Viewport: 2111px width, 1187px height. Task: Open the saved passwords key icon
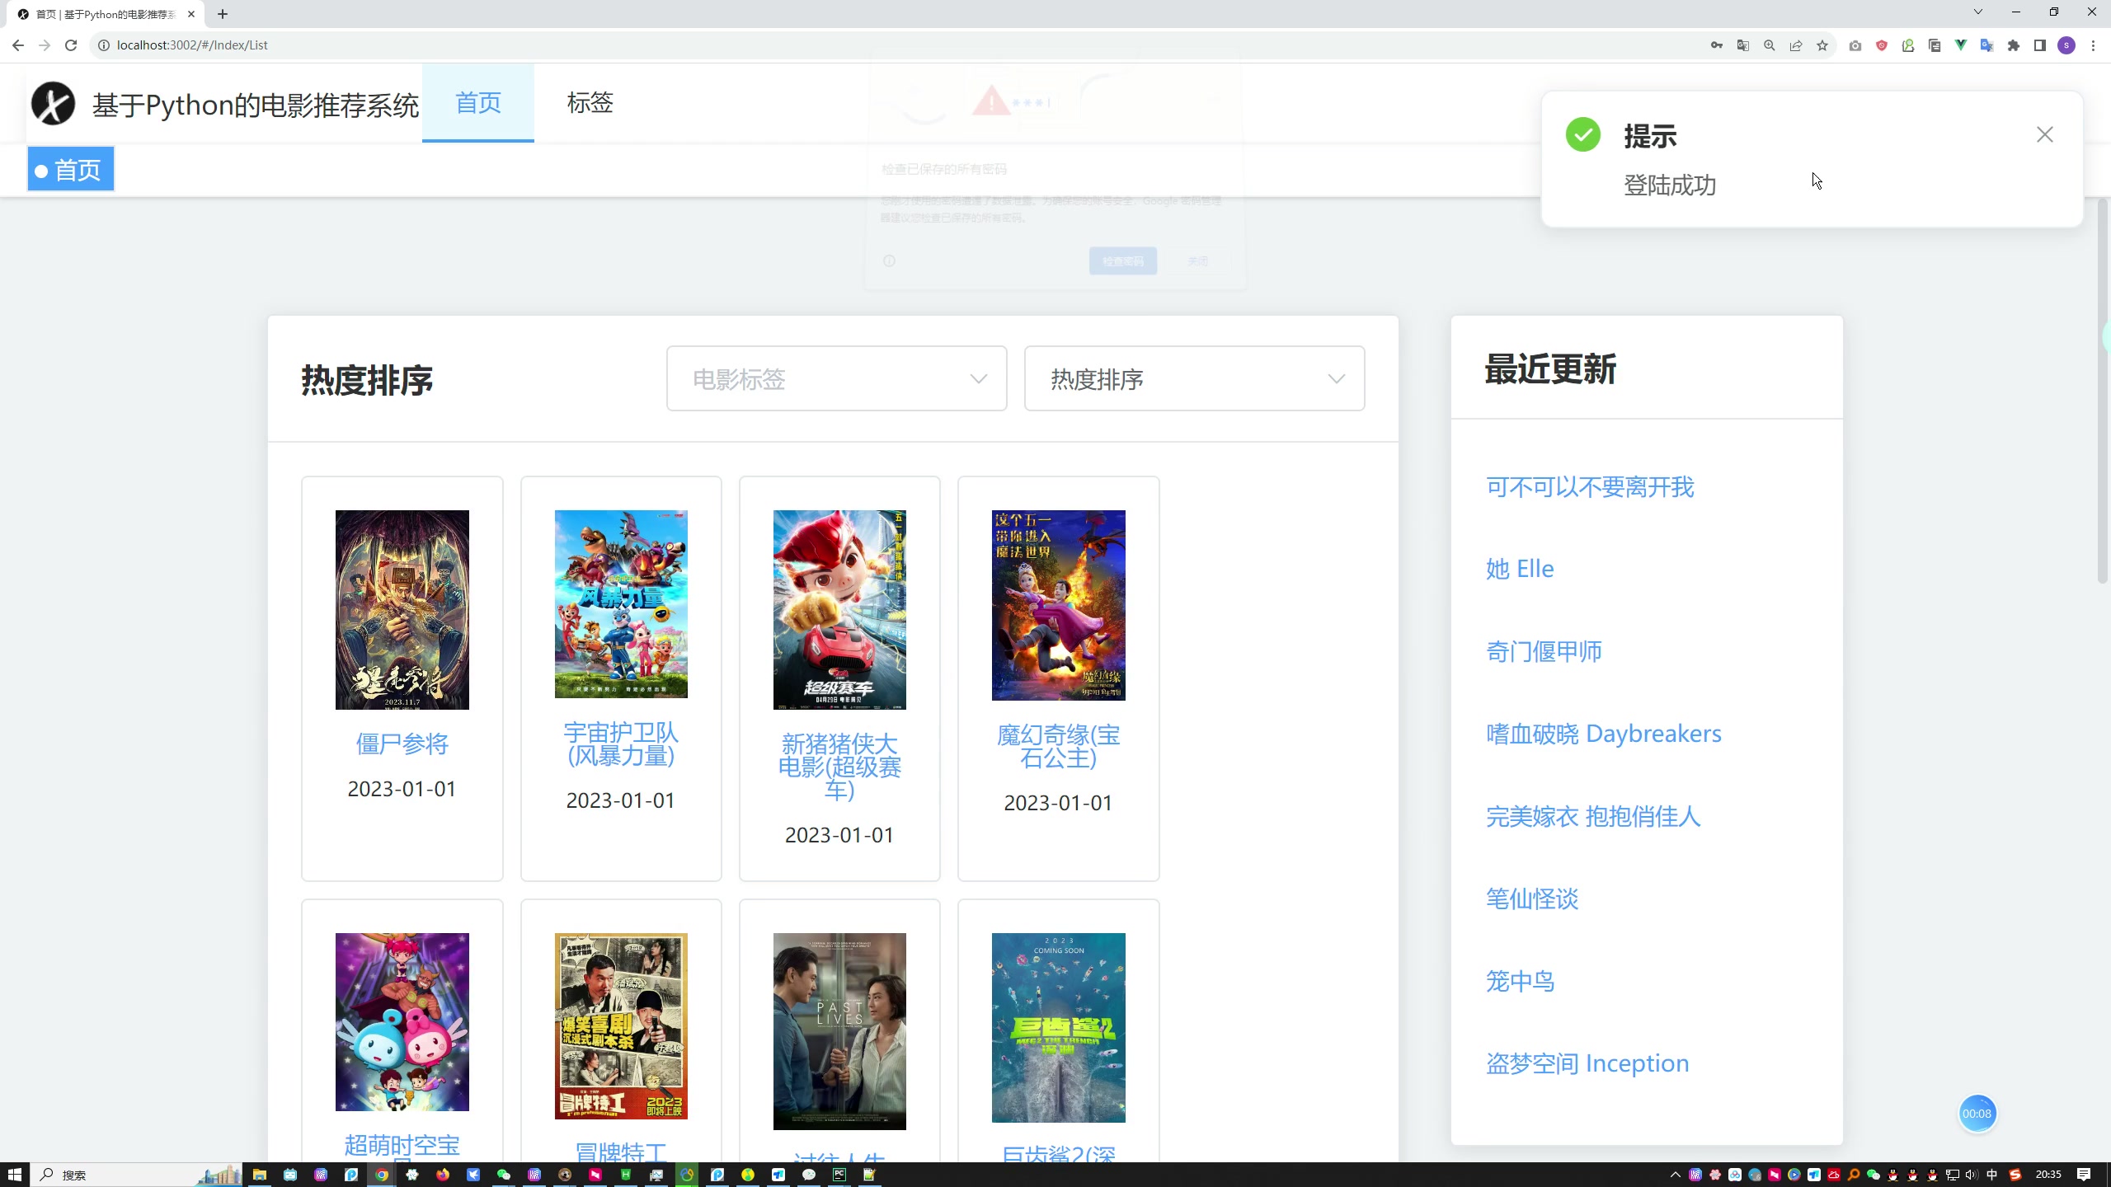[x=1717, y=45]
